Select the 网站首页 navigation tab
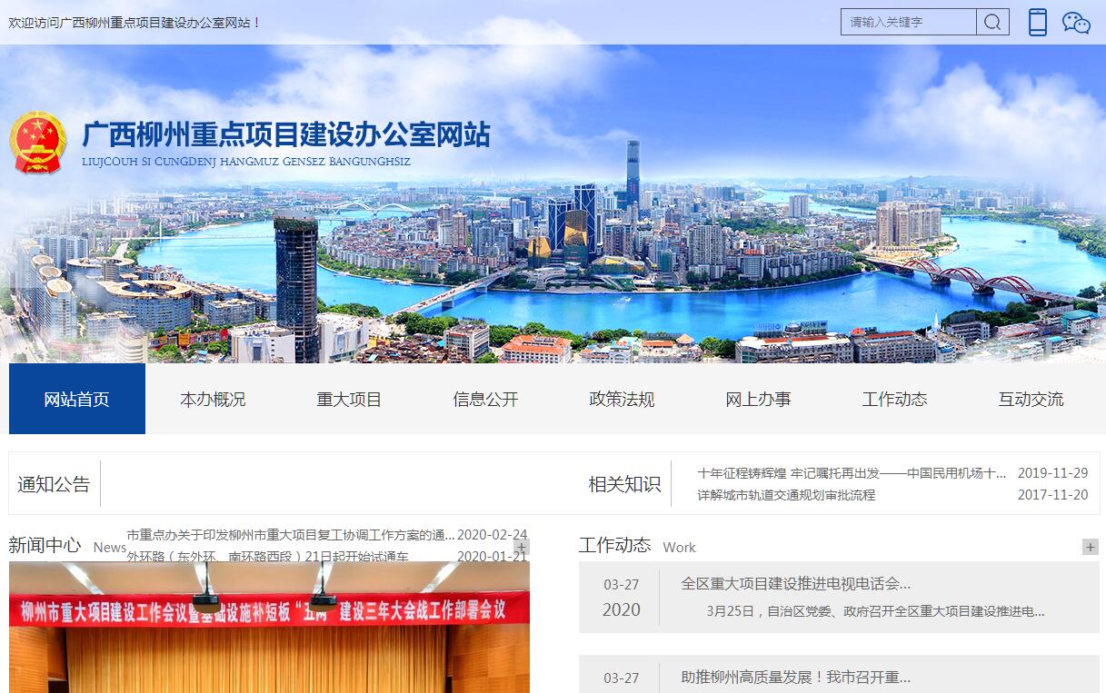This screenshot has height=693, width=1106. point(77,399)
